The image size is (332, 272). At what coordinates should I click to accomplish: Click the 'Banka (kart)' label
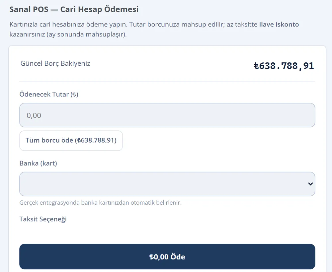(38, 163)
